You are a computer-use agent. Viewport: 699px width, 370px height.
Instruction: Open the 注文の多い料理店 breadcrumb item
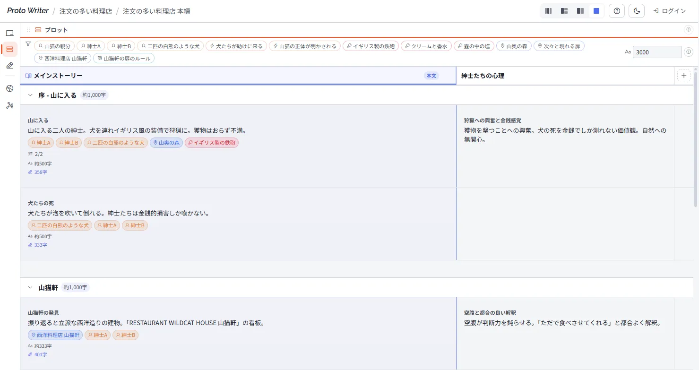coord(86,10)
